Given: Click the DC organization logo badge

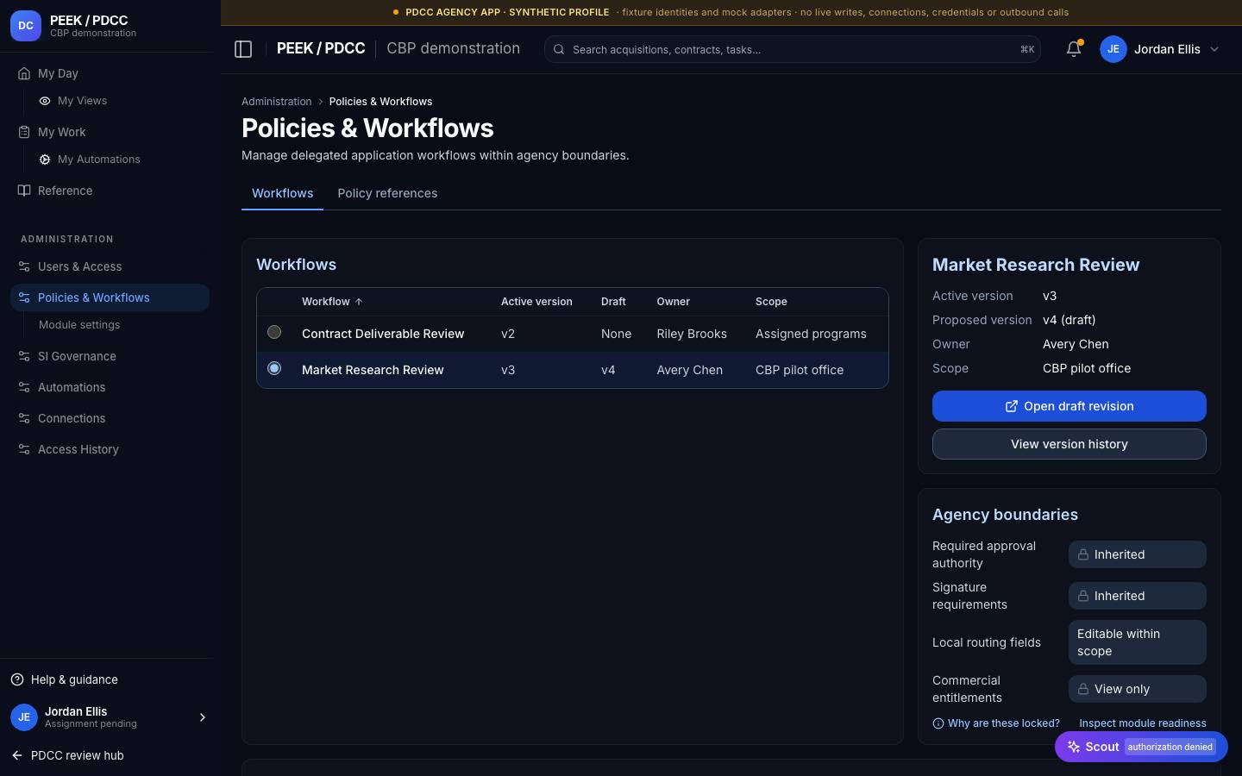Looking at the screenshot, I should pos(26,26).
